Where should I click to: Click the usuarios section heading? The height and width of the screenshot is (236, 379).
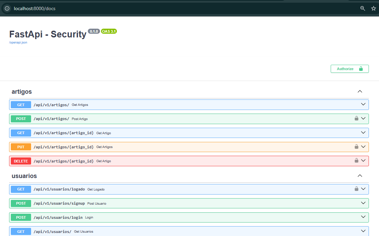pyautogui.click(x=24, y=176)
